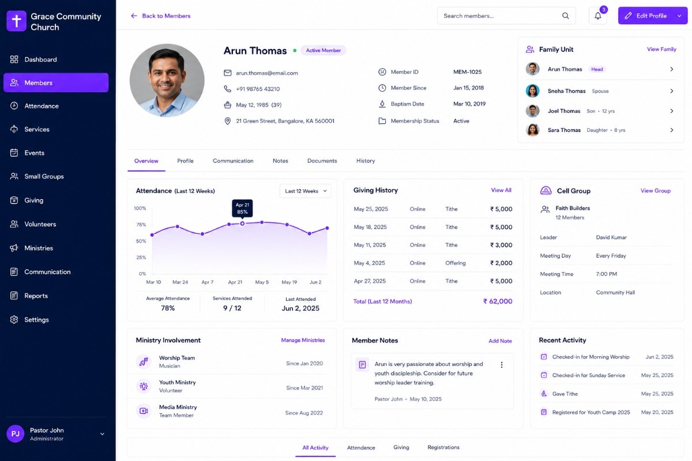692x461 pixels.
Task: Click Manage Ministries link
Action: click(303, 341)
